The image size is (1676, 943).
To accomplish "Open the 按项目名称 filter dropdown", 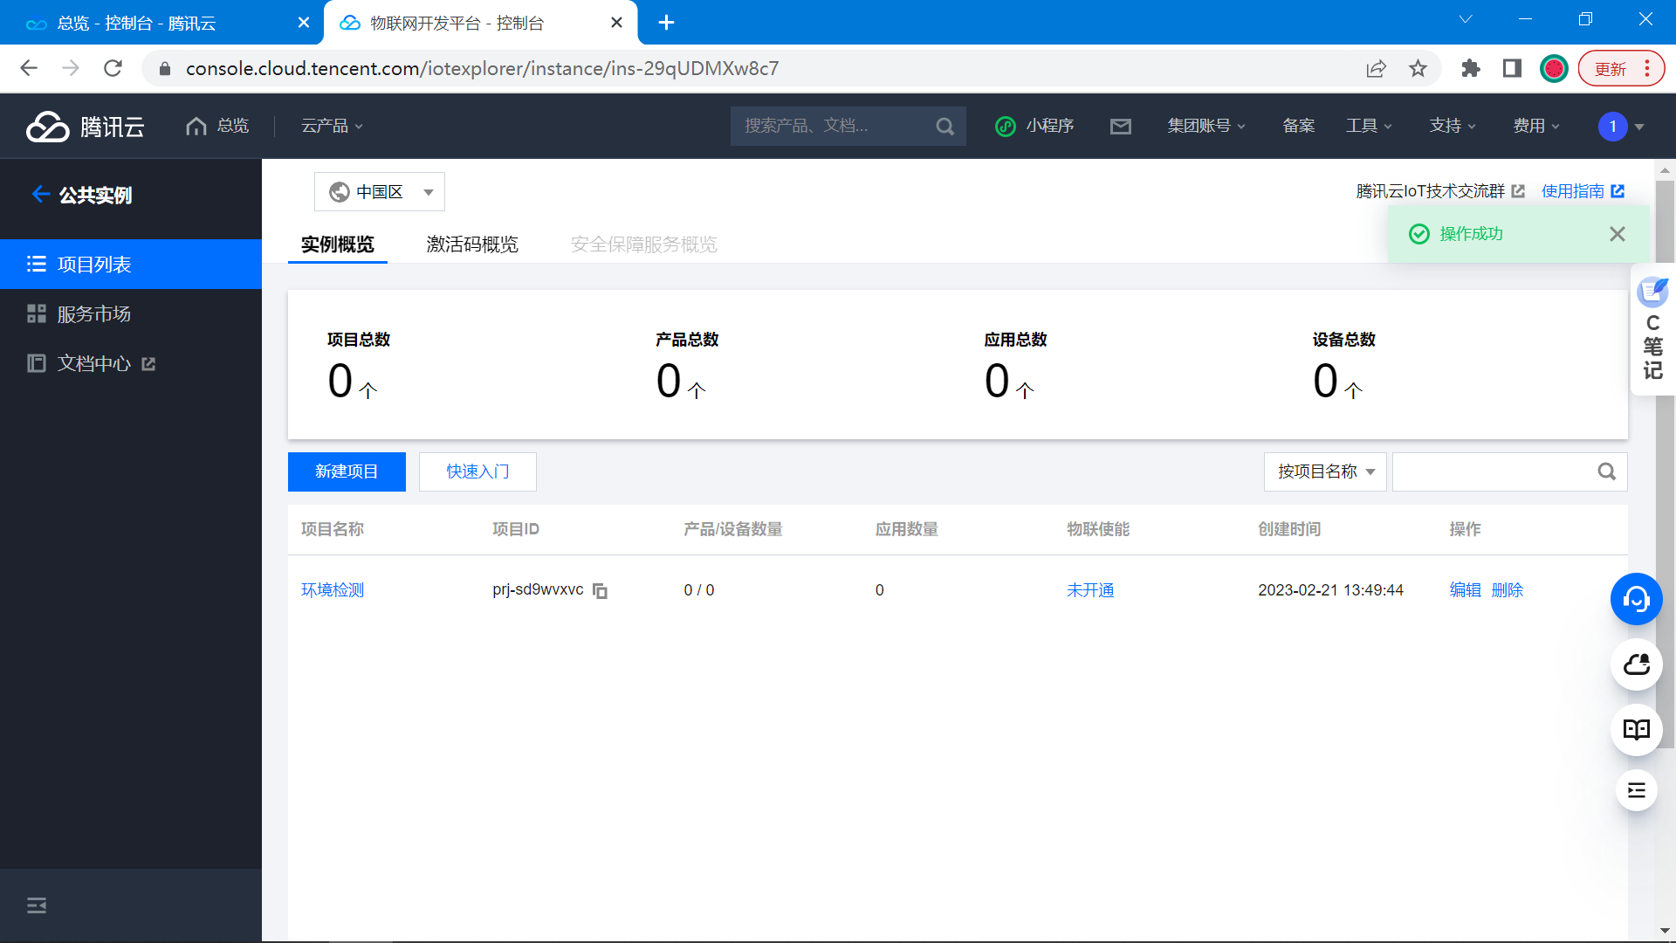I will point(1324,471).
